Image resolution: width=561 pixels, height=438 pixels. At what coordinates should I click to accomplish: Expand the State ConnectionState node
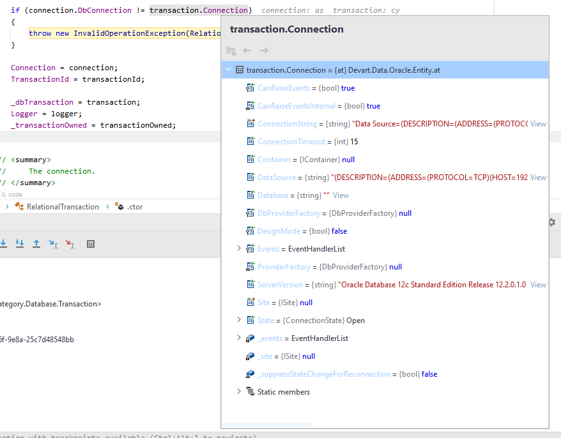point(239,320)
